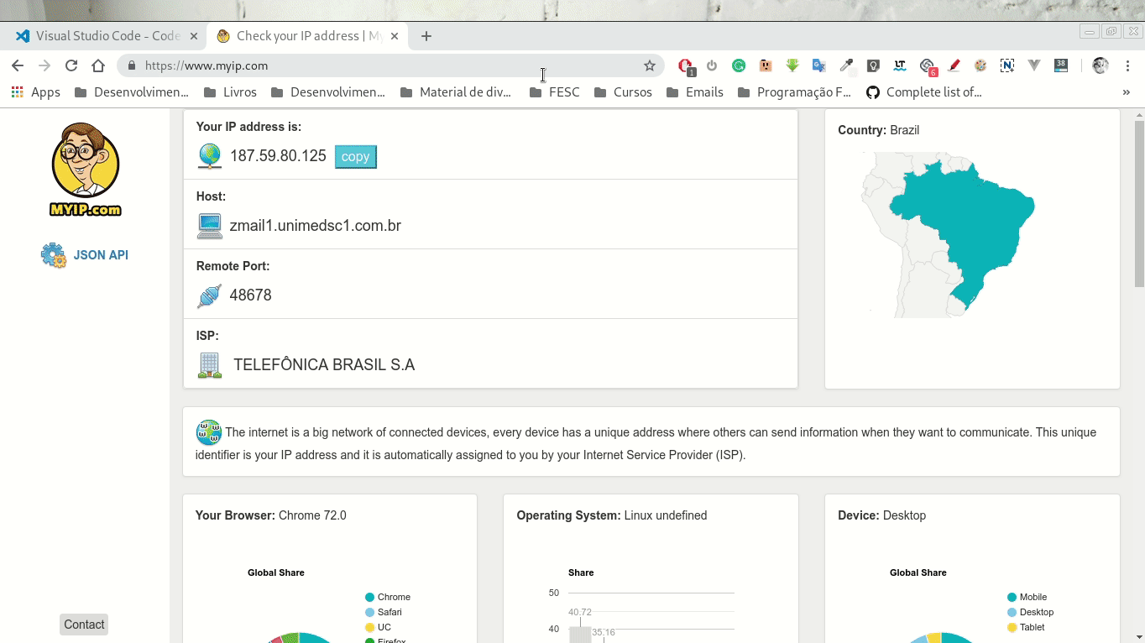Click the dark lightbulb extension icon
This screenshot has width=1145, height=643.
873,65
